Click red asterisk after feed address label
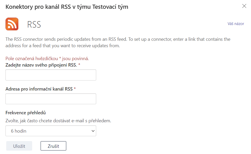The width and height of the screenshot is (251, 154). 75,89
